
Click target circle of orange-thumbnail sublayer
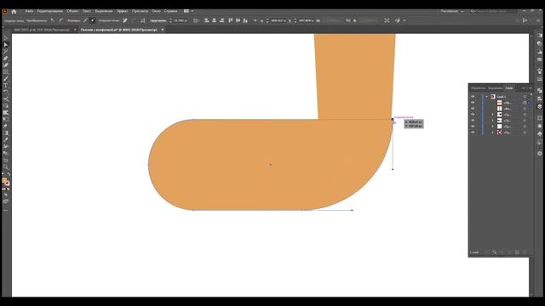pos(525,102)
